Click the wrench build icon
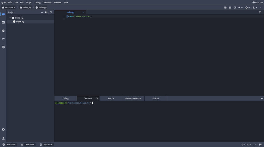Viewport: 264px width, 147px height. point(239,8)
